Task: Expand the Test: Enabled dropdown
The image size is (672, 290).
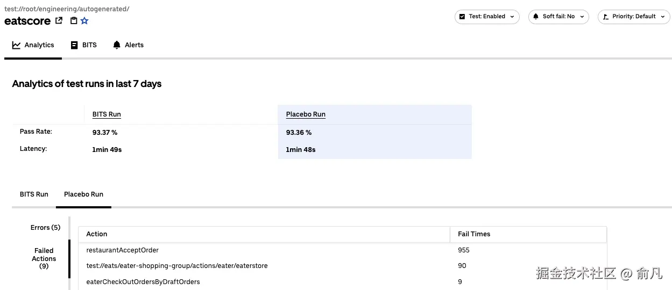Action: coord(512,17)
